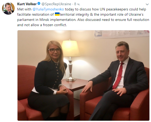Open the @SpecRepUkraine handle
Image resolution: width=151 pixels, height=122 pixels.
tap(56, 4)
